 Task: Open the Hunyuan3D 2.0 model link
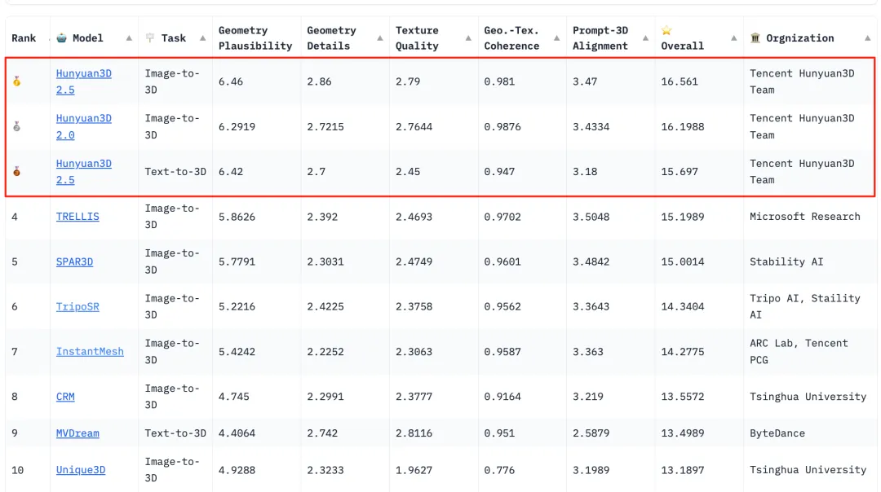tap(84, 126)
